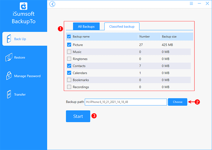
Task: Check the Bookmarks checkbox
Action: click(x=69, y=80)
